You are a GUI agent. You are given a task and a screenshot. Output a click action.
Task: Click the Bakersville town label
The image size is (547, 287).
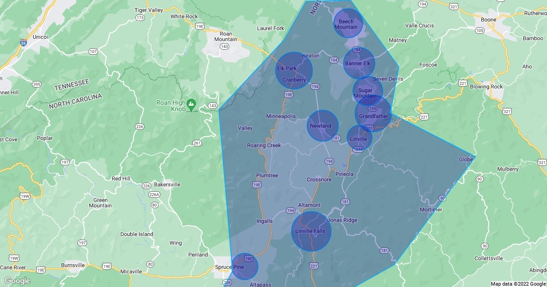pyautogui.click(x=167, y=184)
